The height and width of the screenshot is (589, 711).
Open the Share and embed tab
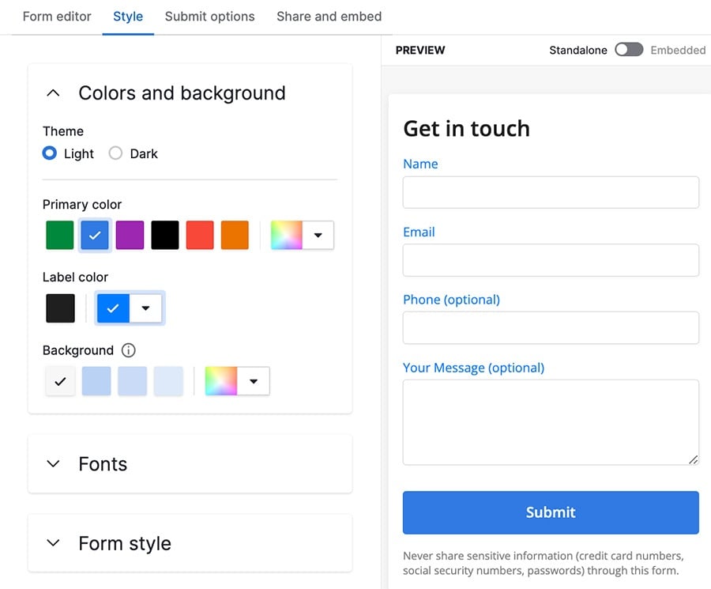point(329,16)
